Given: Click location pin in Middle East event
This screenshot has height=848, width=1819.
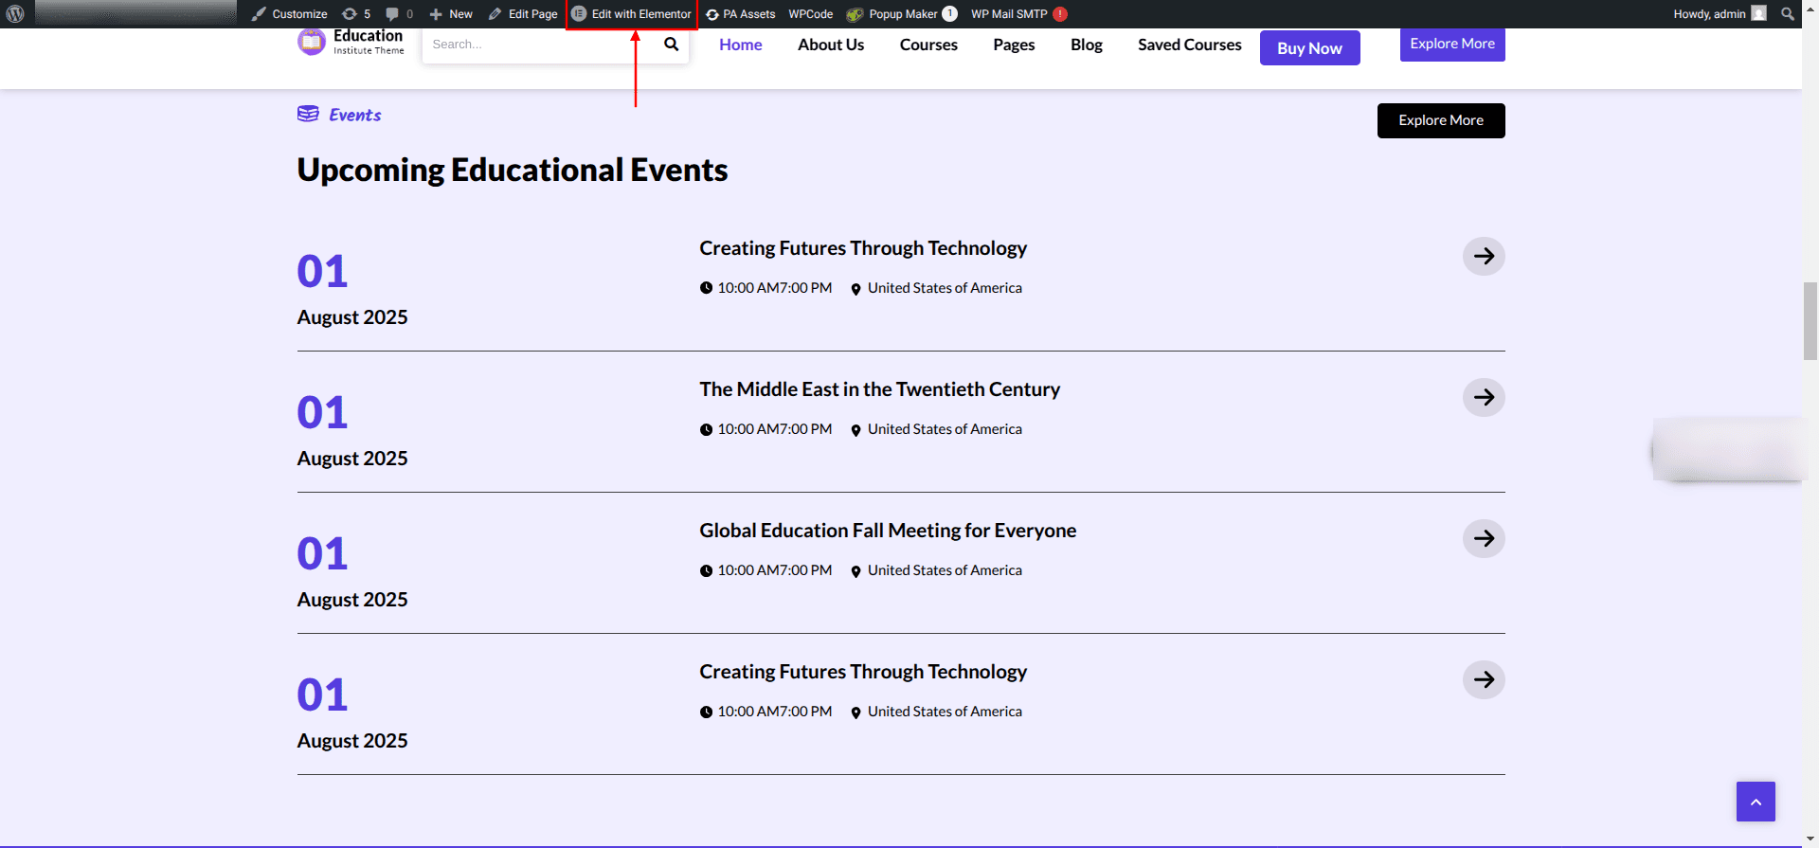Looking at the screenshot, I should tap(855, 430).
